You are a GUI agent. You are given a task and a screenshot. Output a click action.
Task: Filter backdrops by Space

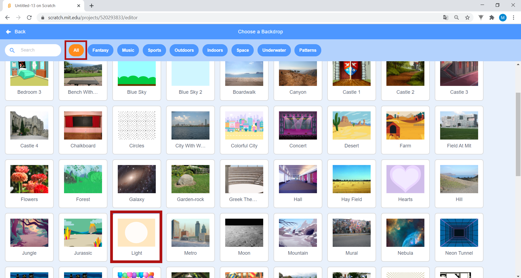coord(243,50)
